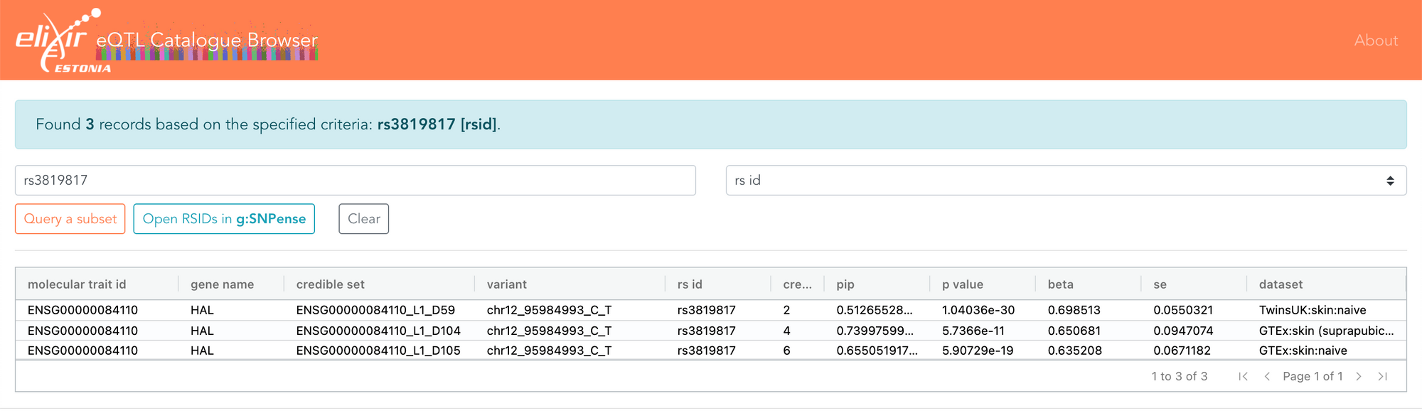
Task: Open the About page link
Action: (1376, 41)
